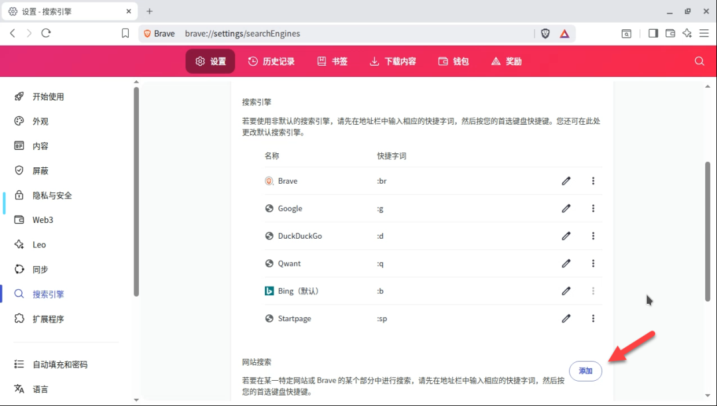Open the Brave Shields lion icon
This screenshot has height=406, width=717.
tap(545, 33)
